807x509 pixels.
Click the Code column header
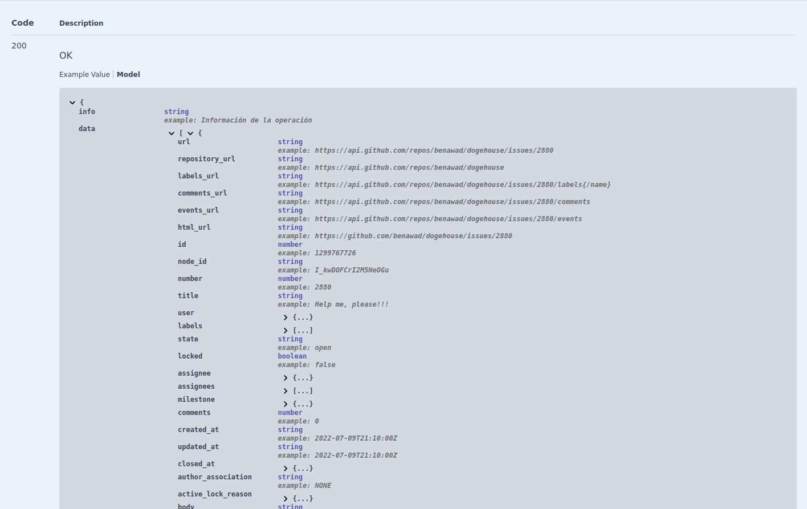point(23,23)
